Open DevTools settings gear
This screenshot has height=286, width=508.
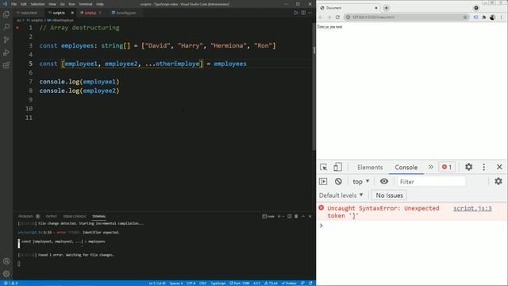(468, 167)
